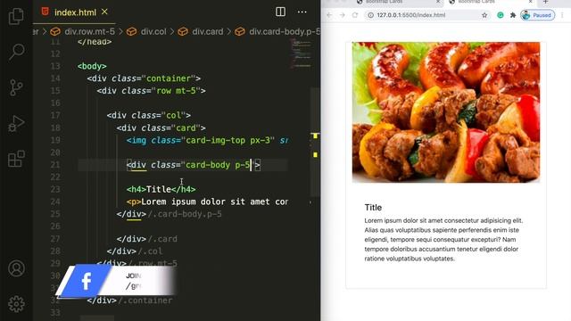Reload the browser page
Image resolution: width=571 pixels, height=321 pixels.
(355, 15)
